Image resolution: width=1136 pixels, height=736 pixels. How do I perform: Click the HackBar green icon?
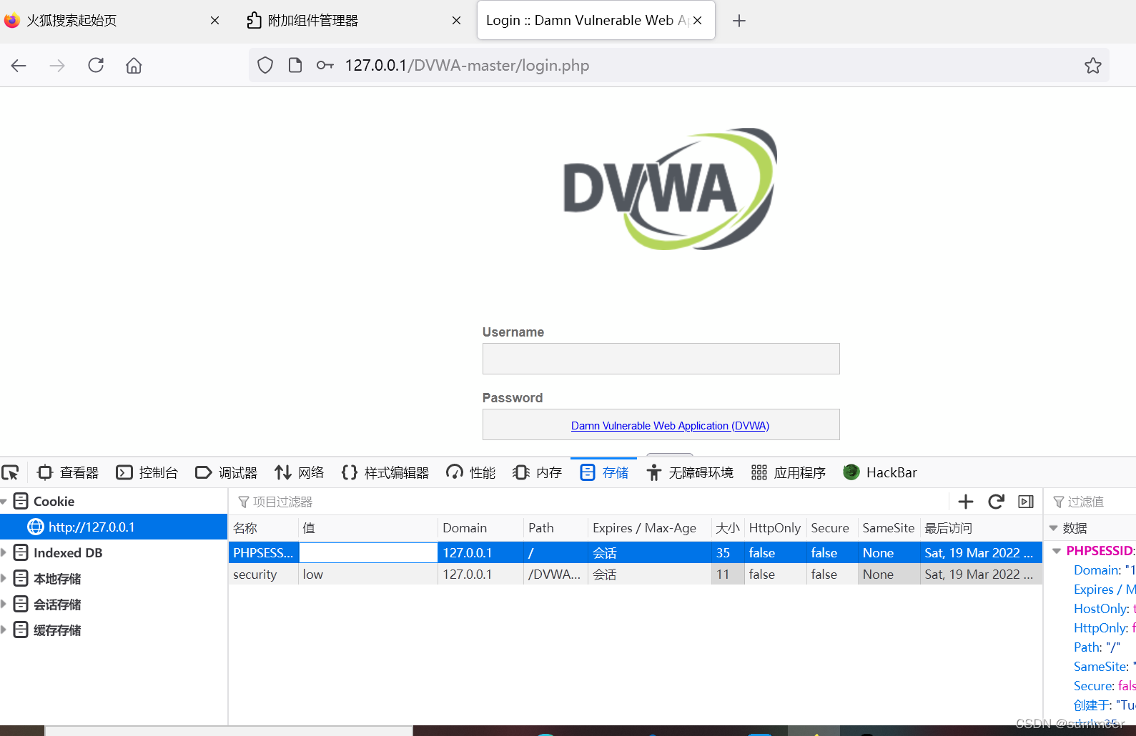[851, 472]
